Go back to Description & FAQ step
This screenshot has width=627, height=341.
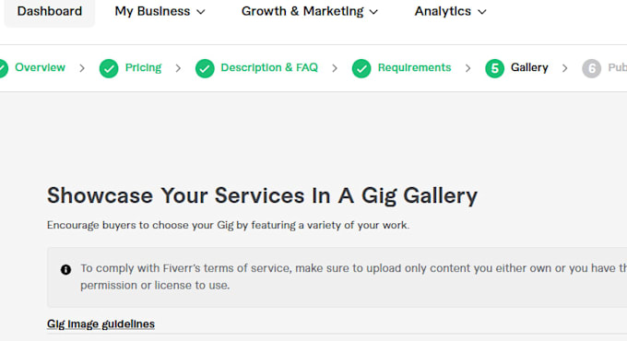pyautogui.click(x=269, y=67)
